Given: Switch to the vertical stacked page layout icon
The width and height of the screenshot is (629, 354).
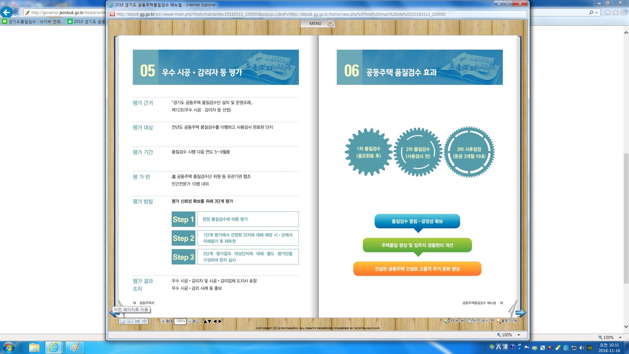Looking at the screenshot, I should (x=137, y=321).
